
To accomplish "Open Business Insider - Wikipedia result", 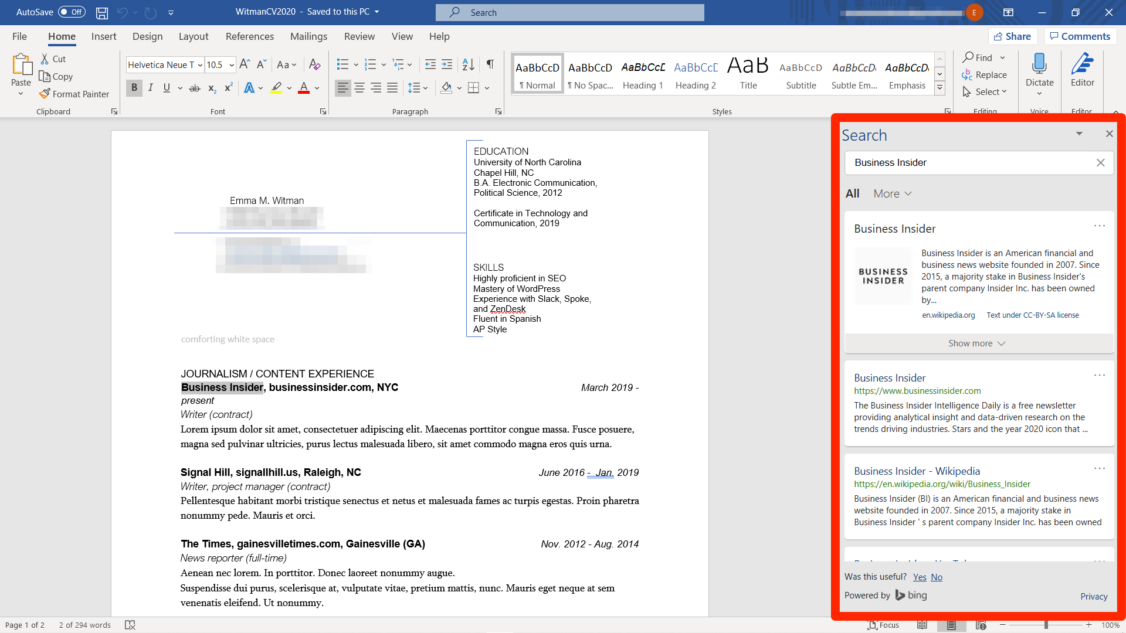I will click(917, 471).
